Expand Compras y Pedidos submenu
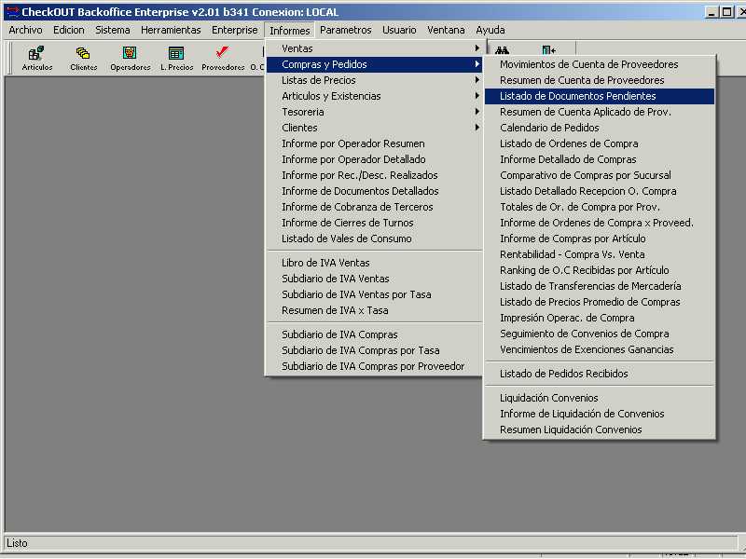The height and width of the screenshot is (559, 746). coord(374,64)
